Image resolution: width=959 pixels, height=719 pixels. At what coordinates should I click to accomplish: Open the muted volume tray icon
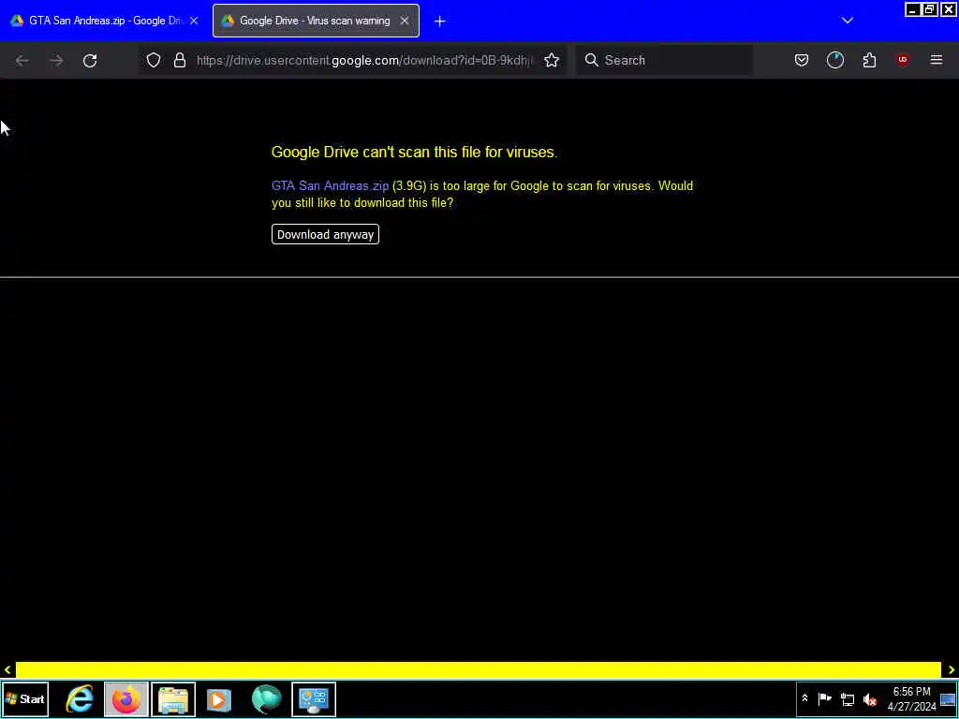coord(870,698)
